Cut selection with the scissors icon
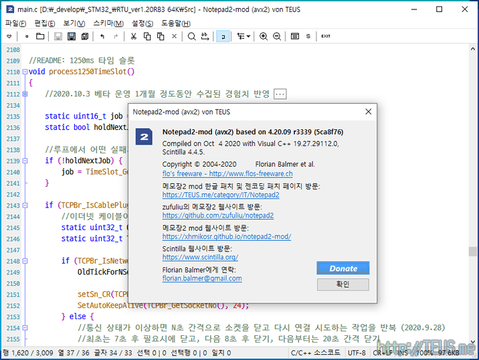 point(134,36)
